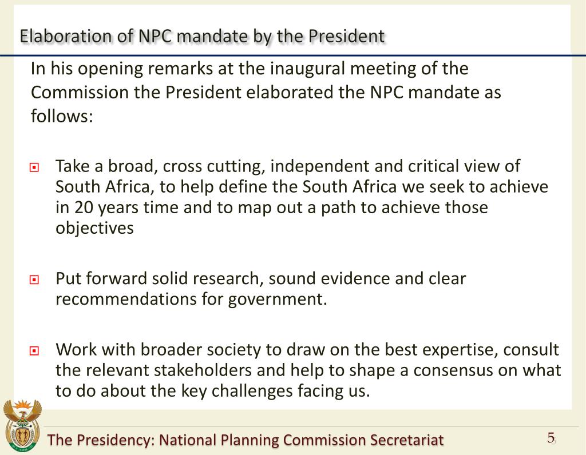Click the footer text 'The Presidency: National Planning'
This screenshot has width=586, height=455.
(x=163, y=440)
